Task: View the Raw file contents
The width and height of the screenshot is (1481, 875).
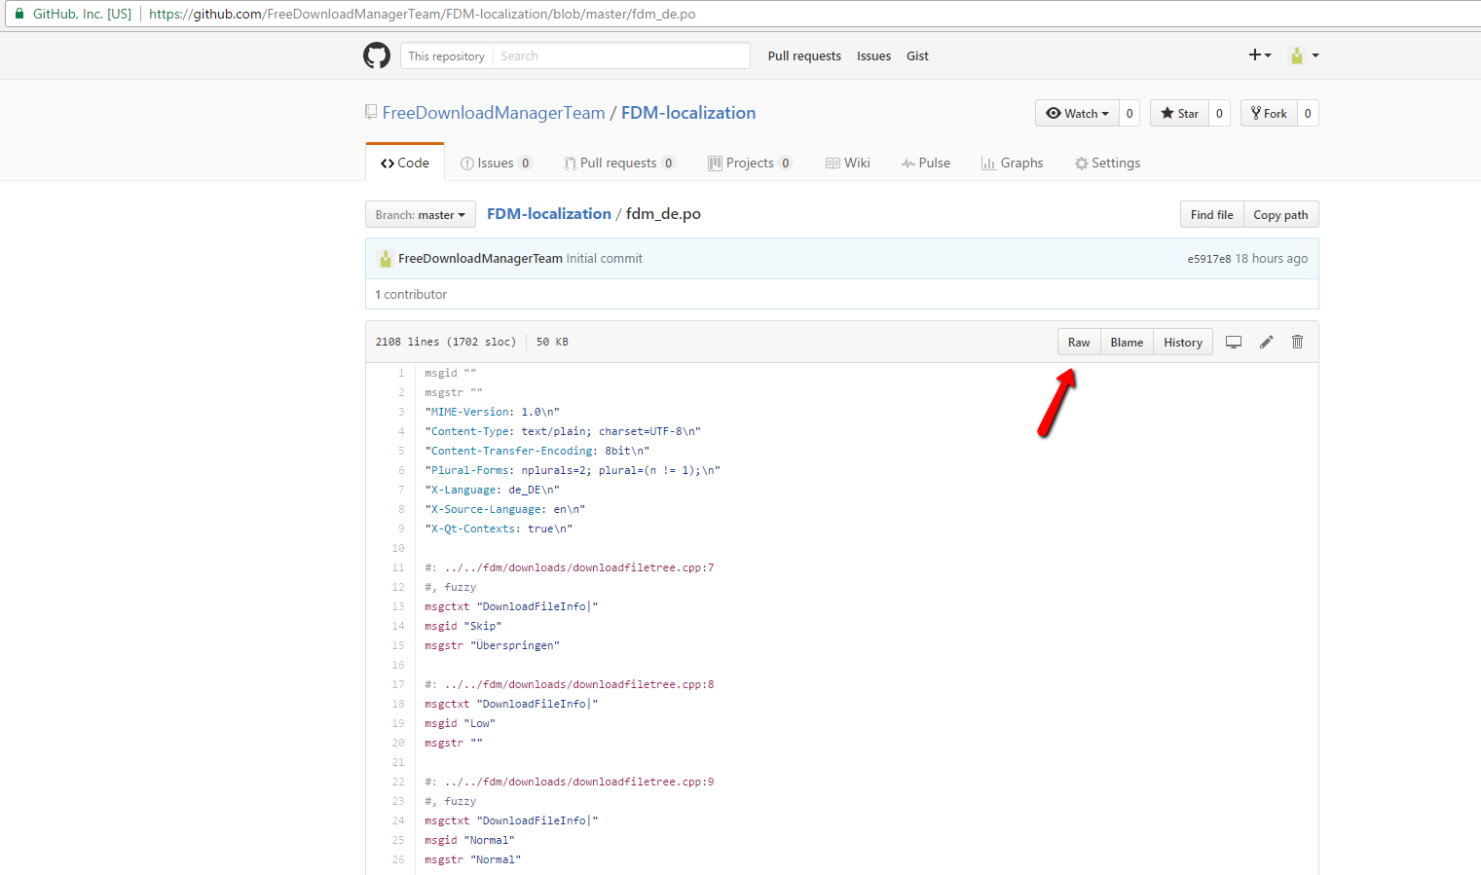Action: 1079,342
